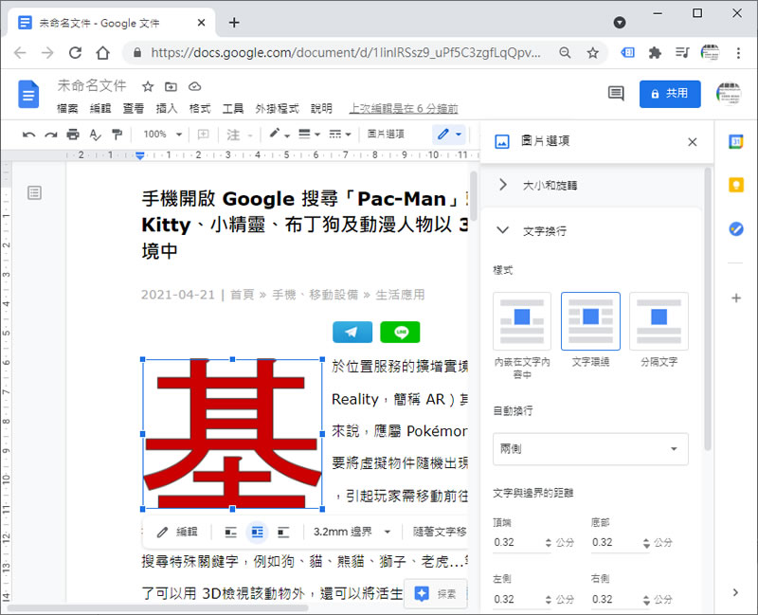Viewport: 758px width, 615px height.
Task: Select the wrap text style thumbnail
Action: (x=590, y=321)
